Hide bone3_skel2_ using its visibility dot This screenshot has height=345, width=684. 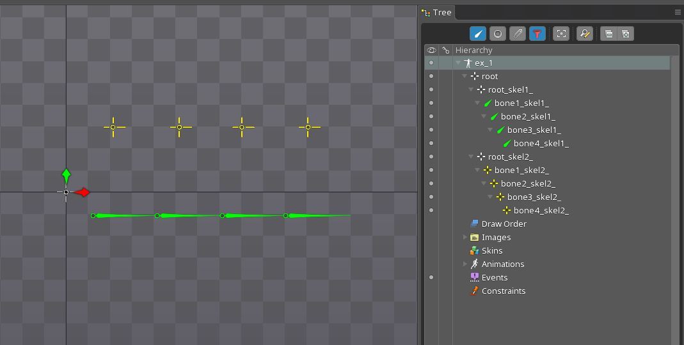tap(431, 197)
